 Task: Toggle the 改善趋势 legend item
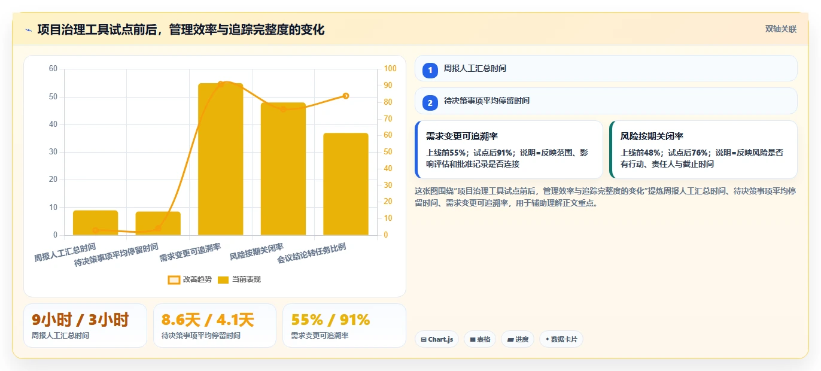point(190,279)
